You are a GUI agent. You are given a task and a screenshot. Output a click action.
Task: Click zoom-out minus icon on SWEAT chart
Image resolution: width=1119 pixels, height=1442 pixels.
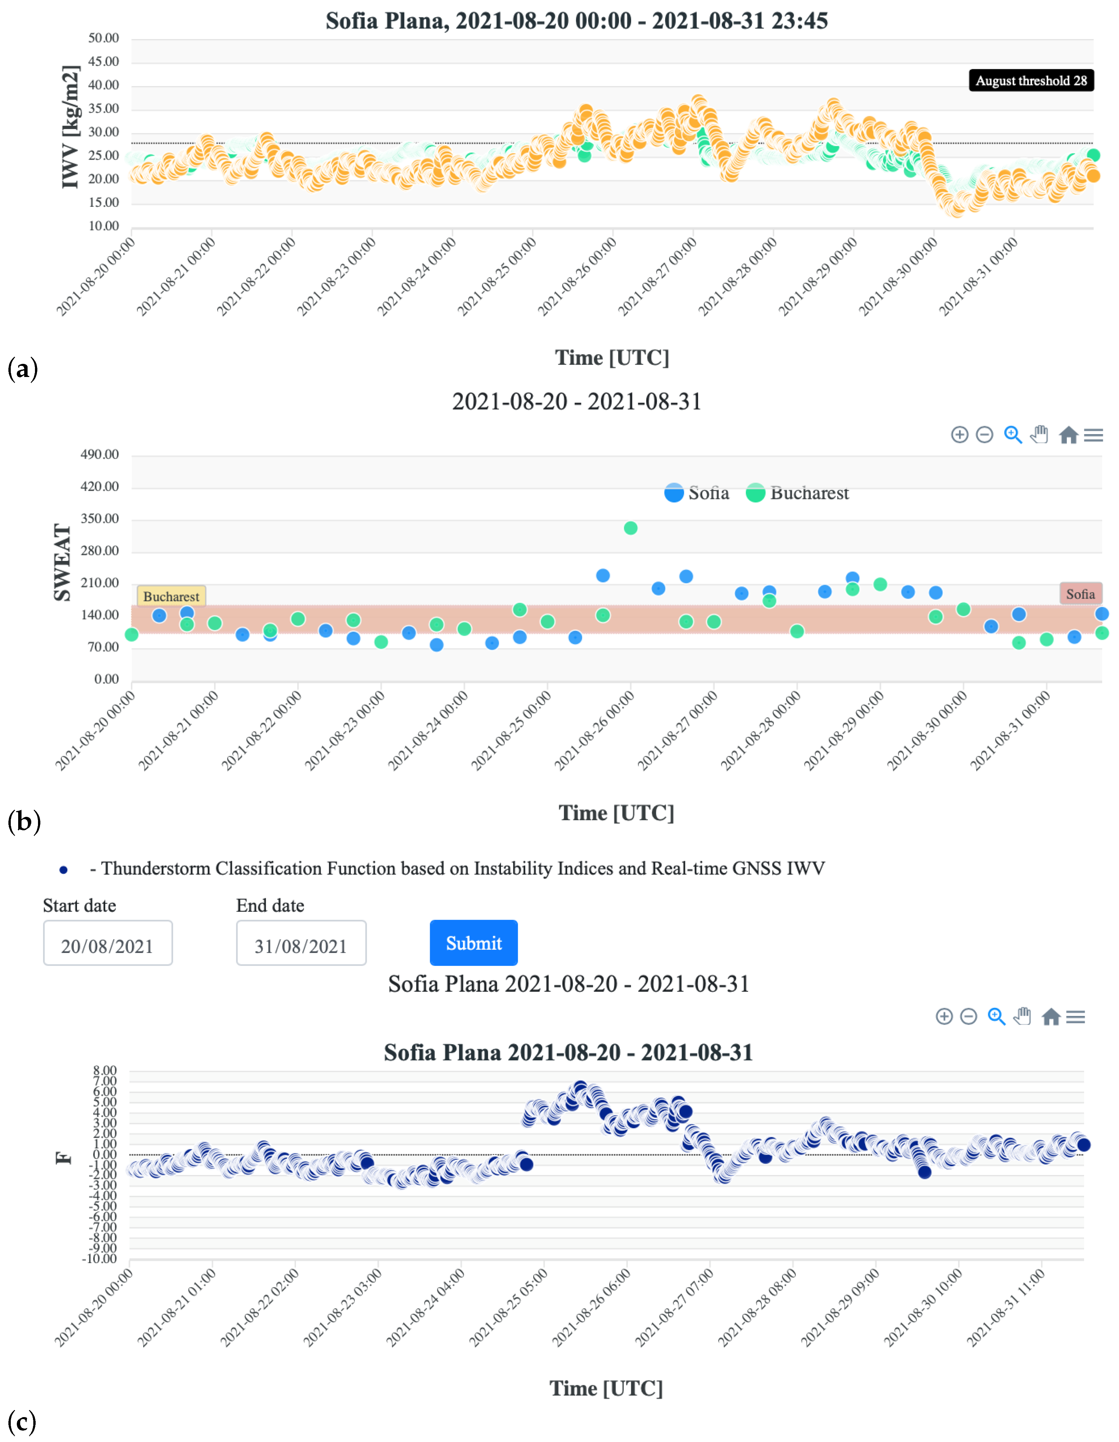tap(984, 434)
